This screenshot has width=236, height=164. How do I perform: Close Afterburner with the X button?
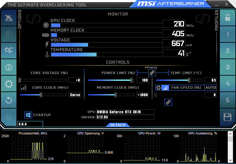(227, 4)
